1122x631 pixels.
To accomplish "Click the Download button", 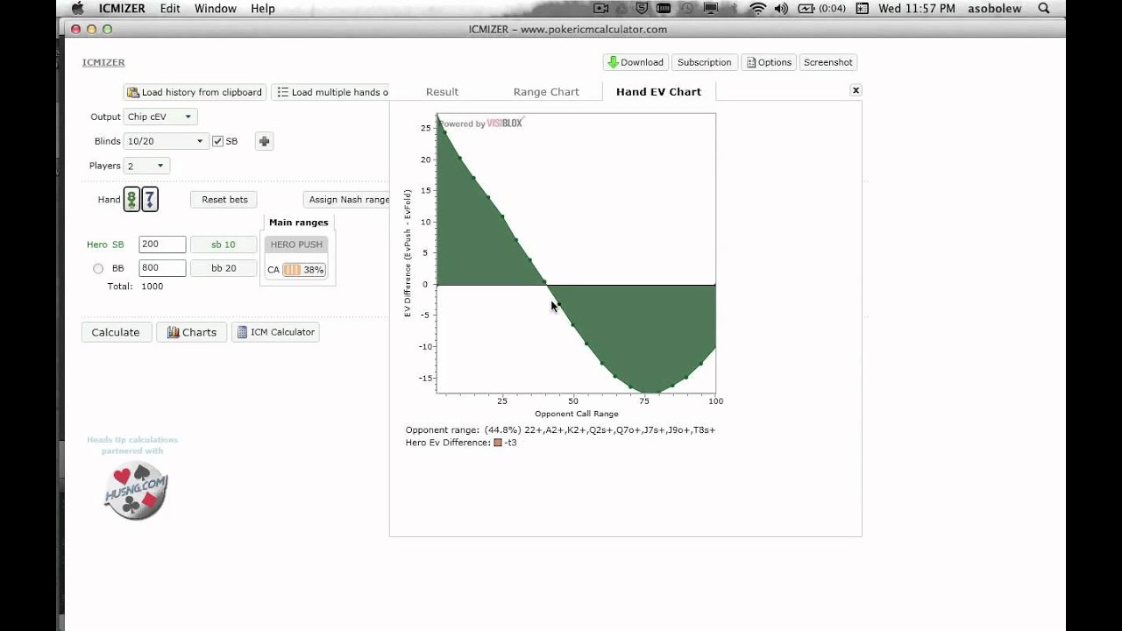I will (x=636, y=62).
